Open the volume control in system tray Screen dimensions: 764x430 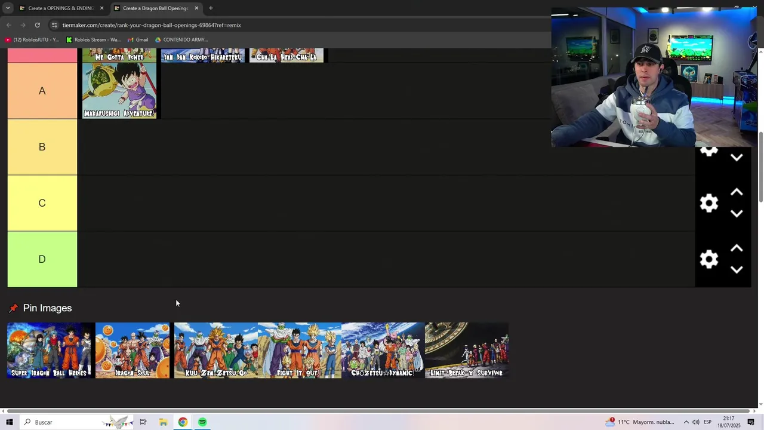pyautogui.click(x=696, y=422)
